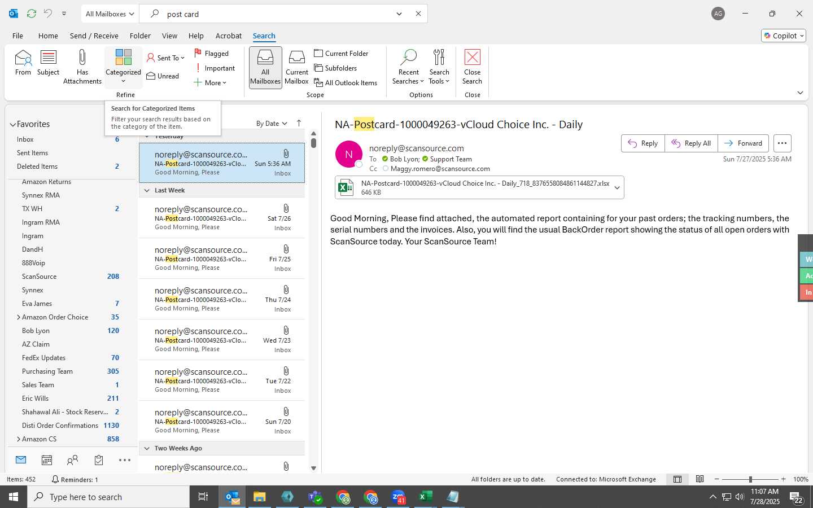Click Send/Receive All Folders icon in title bar
Image resolution: width=813 pixels, height=508 pixels.
click(32, 14)
